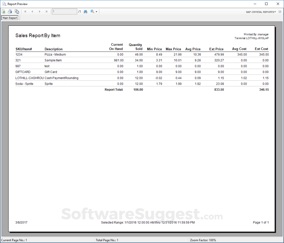Viewport: 284px width, 243px height.
Task: Select the Gift Card row description
Action: [x=51, y=72]
